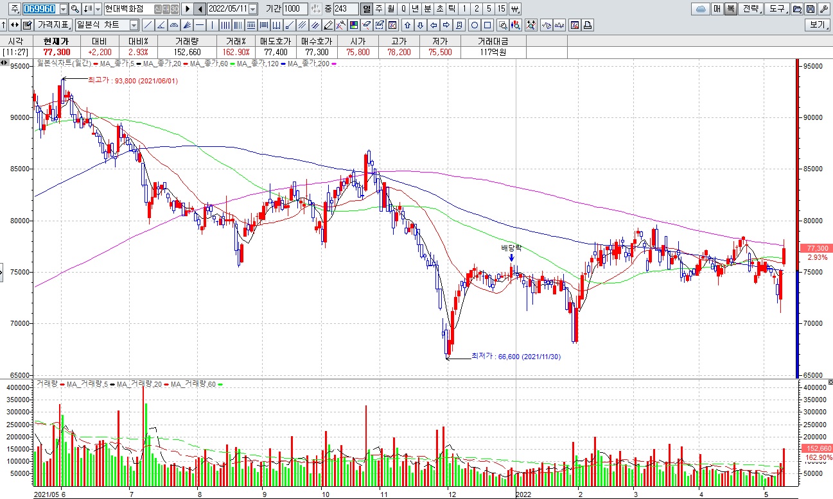Open the stock code dropdown arrow
Screen dimensions: 833x499
pos(64,9)
